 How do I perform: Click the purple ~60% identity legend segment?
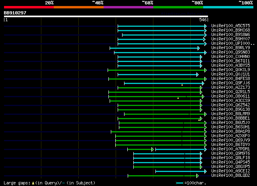(x=128, y=7)
